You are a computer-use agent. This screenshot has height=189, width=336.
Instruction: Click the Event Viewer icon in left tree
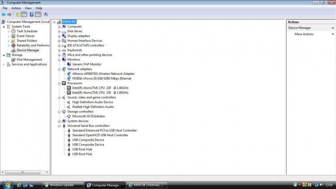point(13,36)
